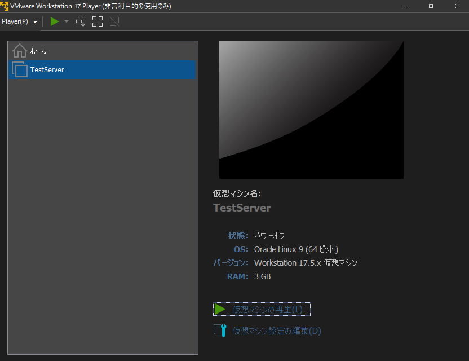469x361 pixels.
Task: Minimize the VMware Player window
Action: coord(404,6)
